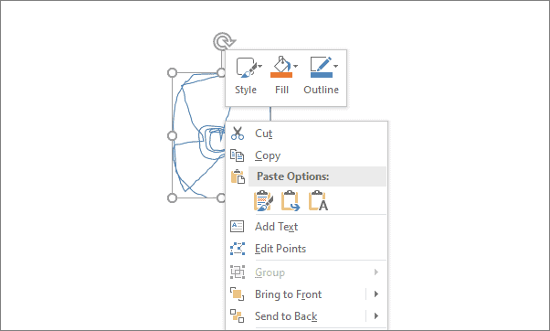This screenshot has height=331, width=550.
Task: Click the Edit Points icon
Action: (238, 249)
